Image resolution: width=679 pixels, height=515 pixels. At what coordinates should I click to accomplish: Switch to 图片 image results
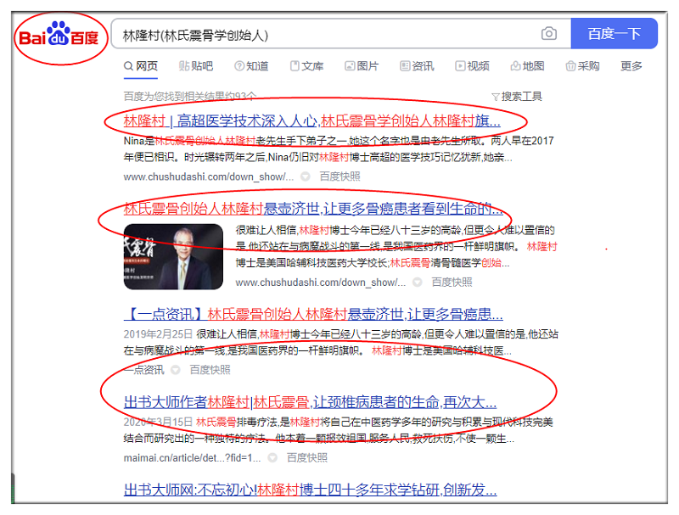[362, 66]
